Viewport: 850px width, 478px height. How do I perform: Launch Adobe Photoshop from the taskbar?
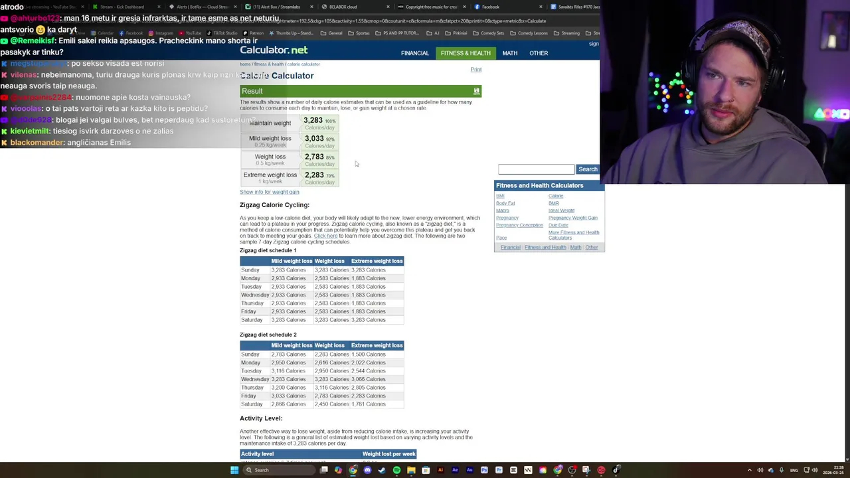[x=484, y=470]
